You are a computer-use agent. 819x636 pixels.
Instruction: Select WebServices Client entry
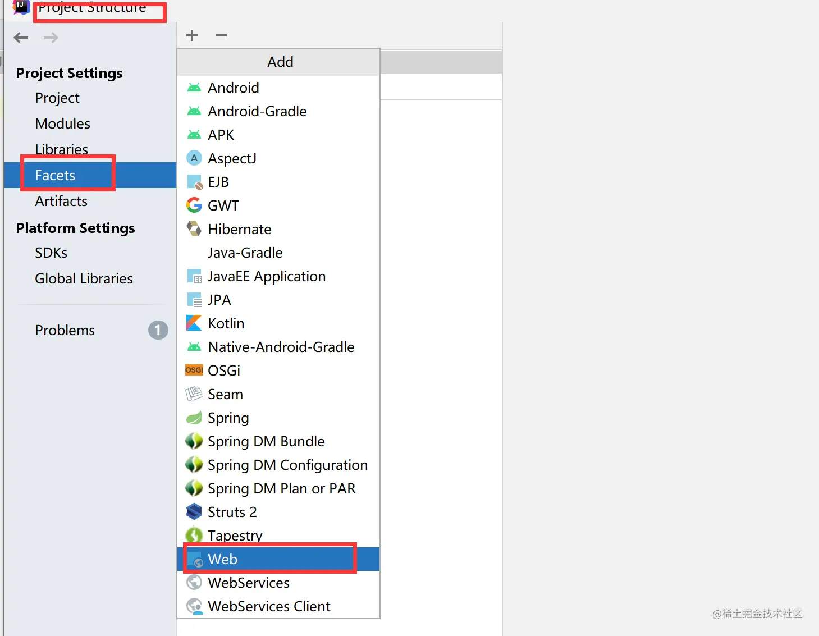tap(278, 606)
